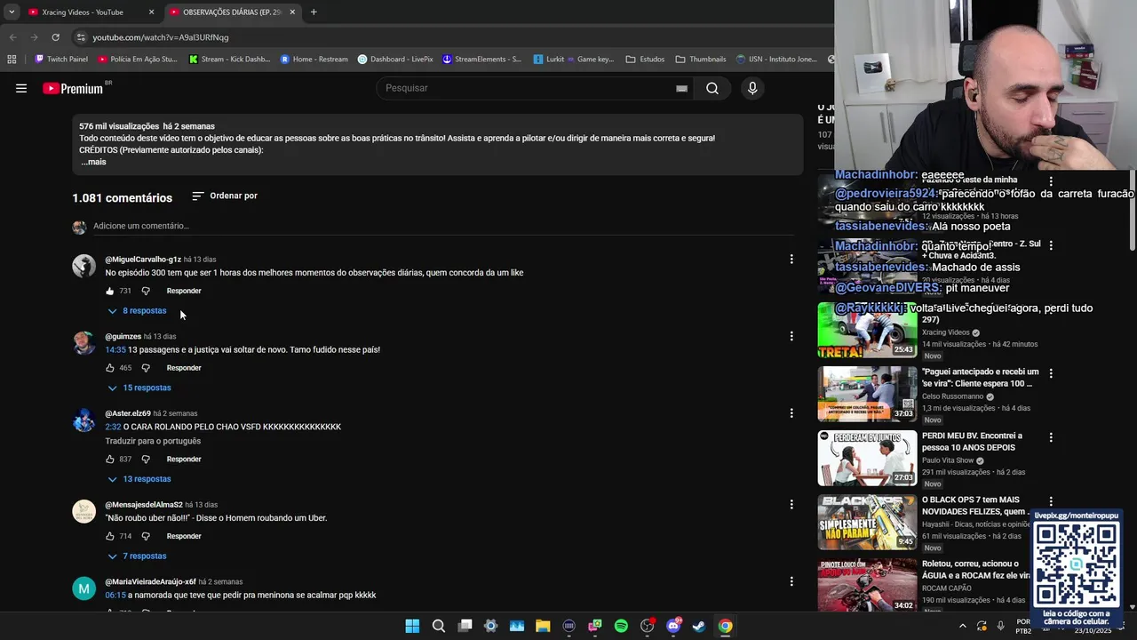Open TRETA Xracing Videos 25:43 thumbnail
This screenshot has width=1137, height=640.
[x=867, y=330]
